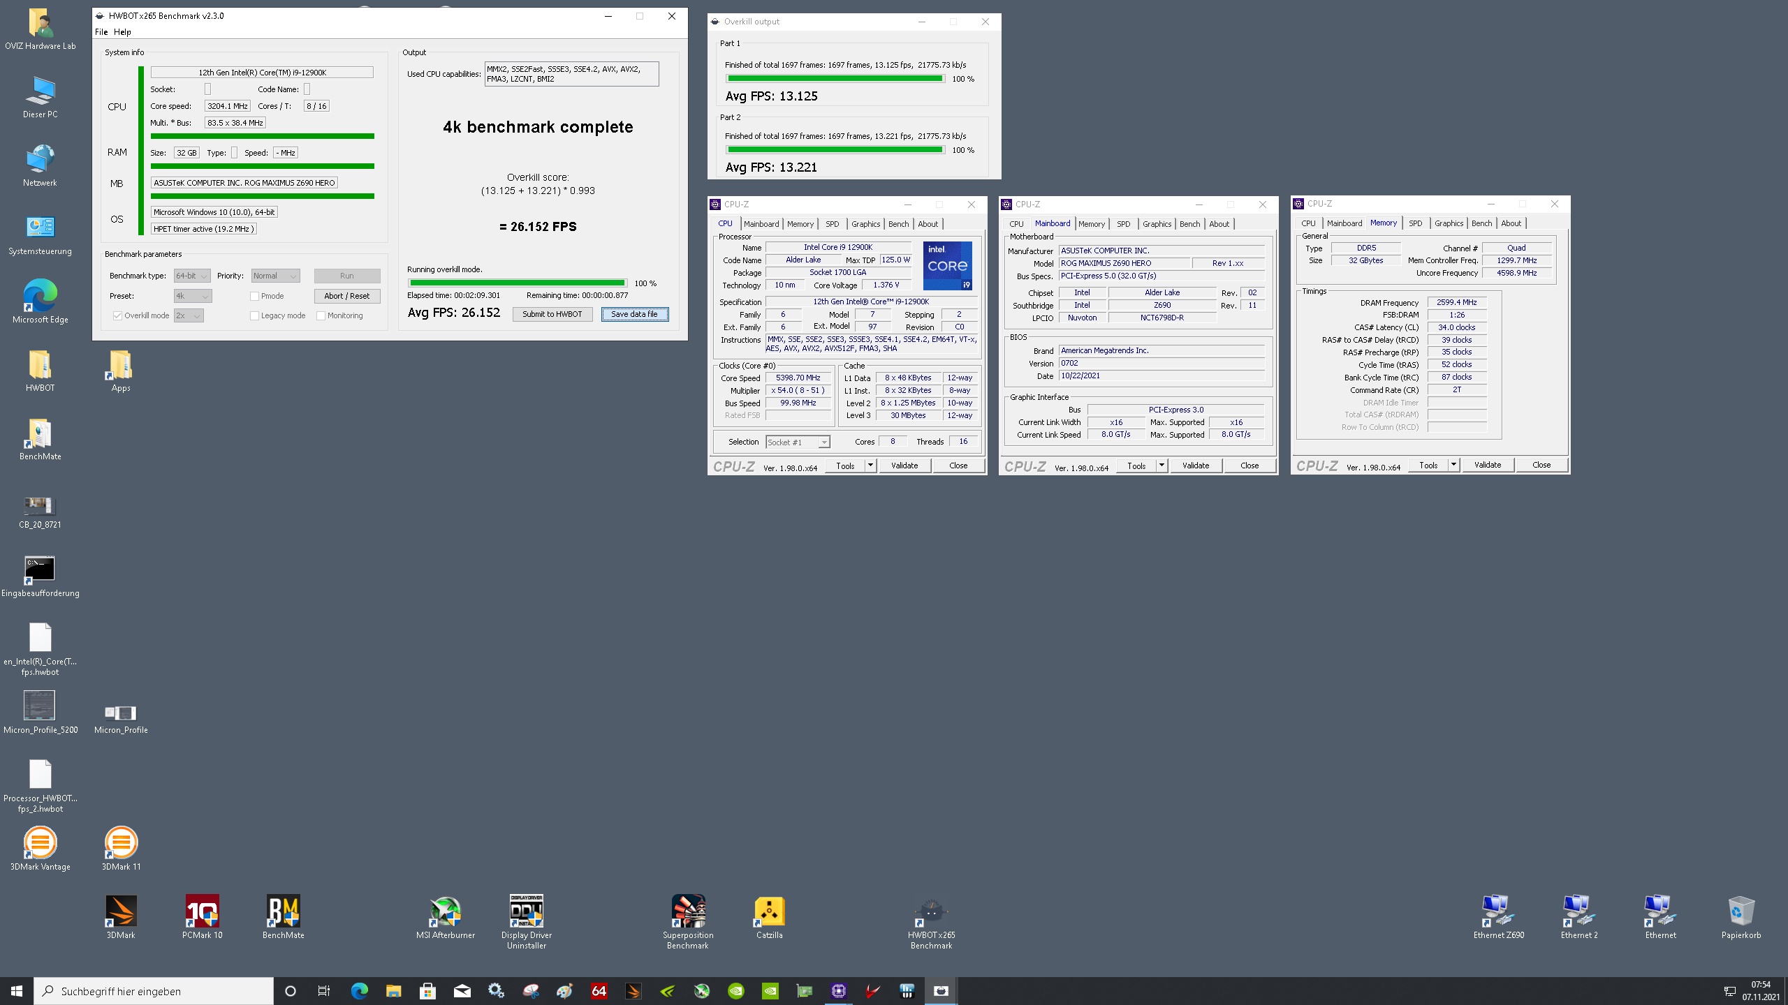This screenshot has width=1788, height=1005.
Task: Click Validate in the CPU-Z CPU window
Action: pyautogui.click(x=904, y=466)
